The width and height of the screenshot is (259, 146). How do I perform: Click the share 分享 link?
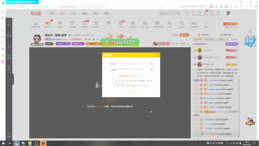pyautogui.click(x=175, y=44)
